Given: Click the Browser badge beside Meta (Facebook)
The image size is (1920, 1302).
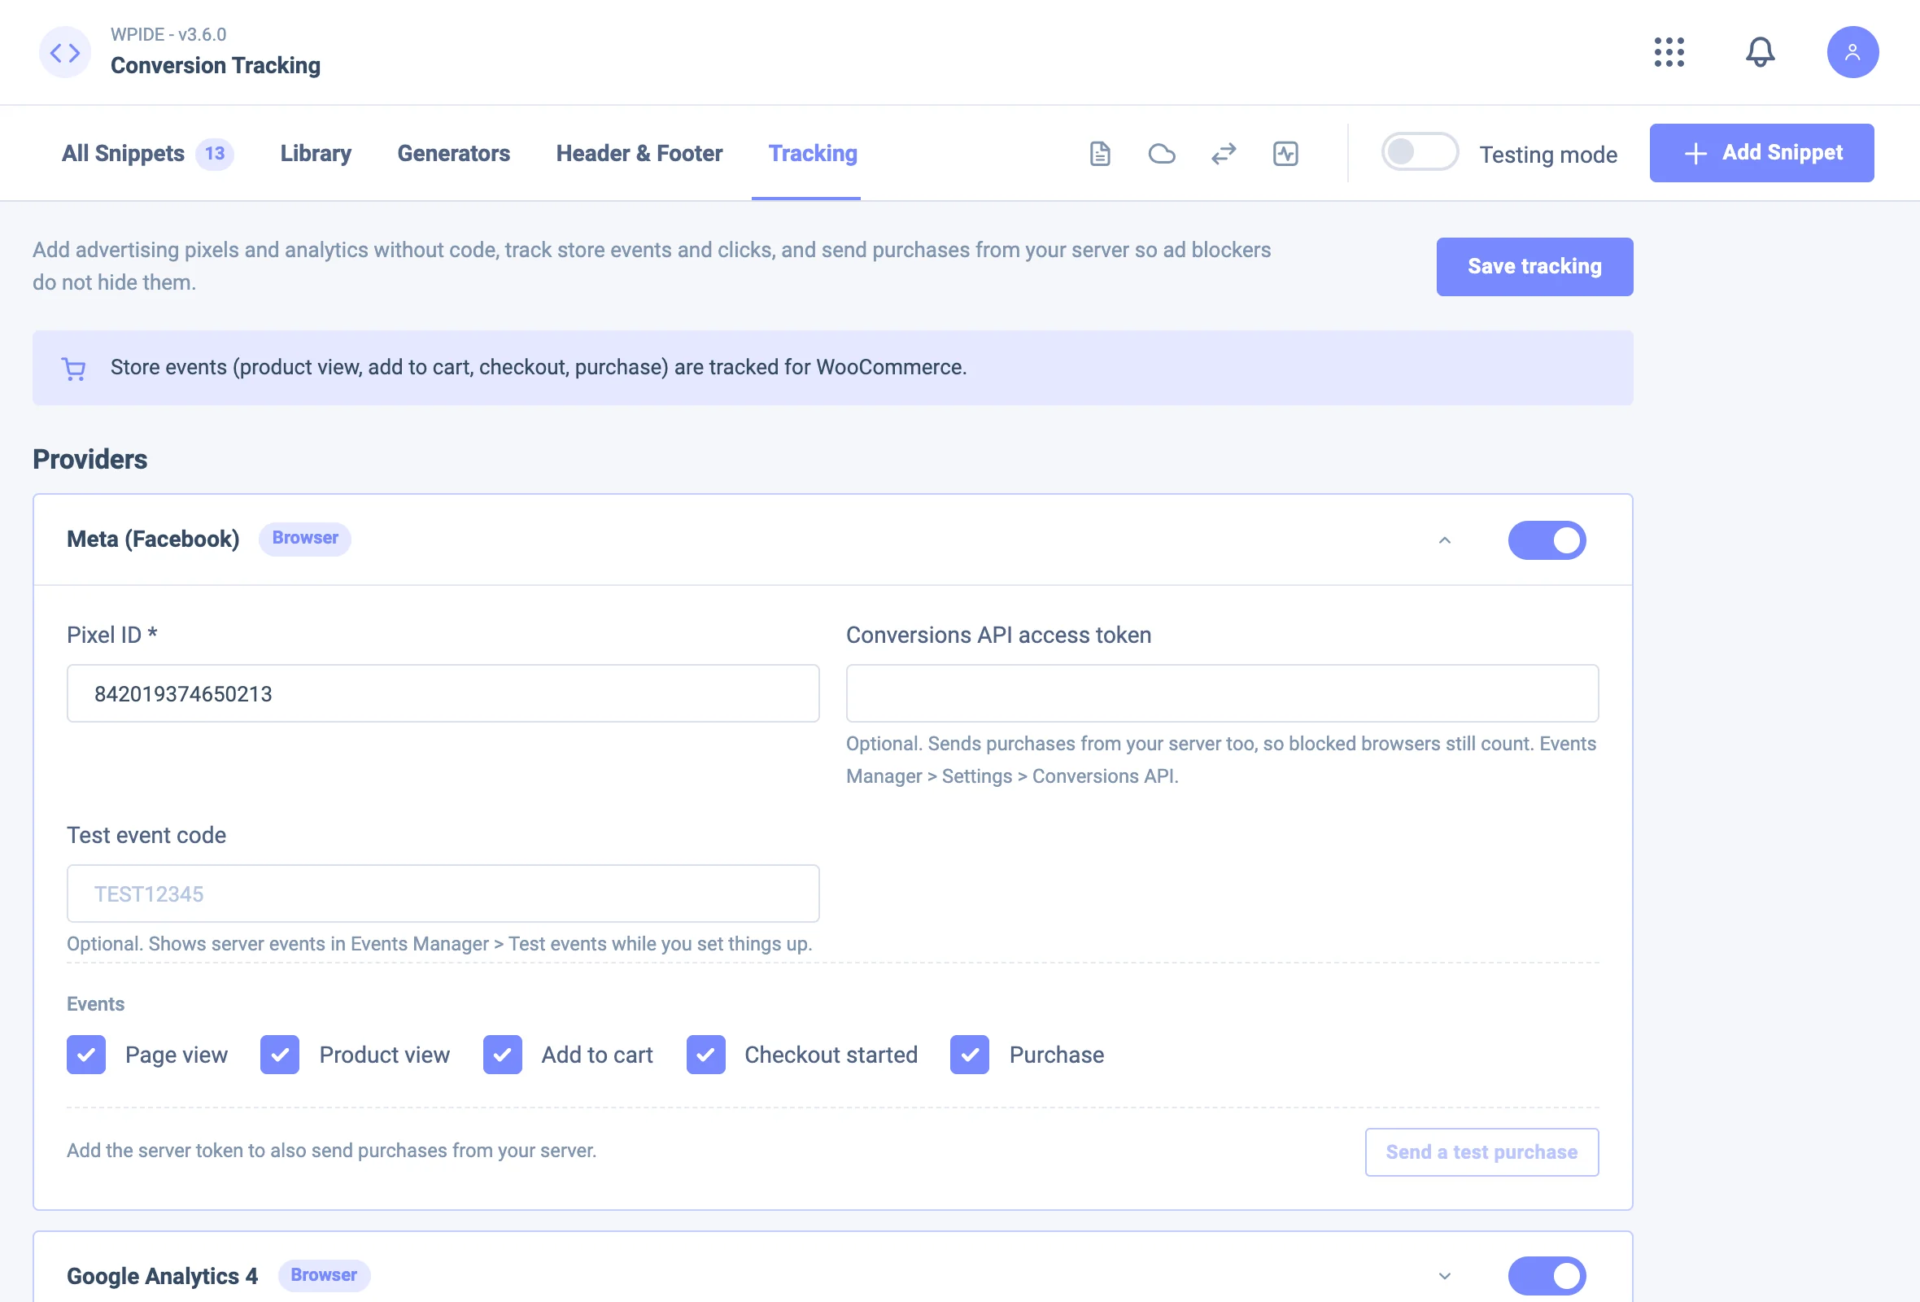Looking at the screenshot, I should (305, 539).
